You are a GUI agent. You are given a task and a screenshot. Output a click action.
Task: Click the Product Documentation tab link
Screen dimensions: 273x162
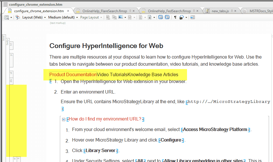point(73,75)
